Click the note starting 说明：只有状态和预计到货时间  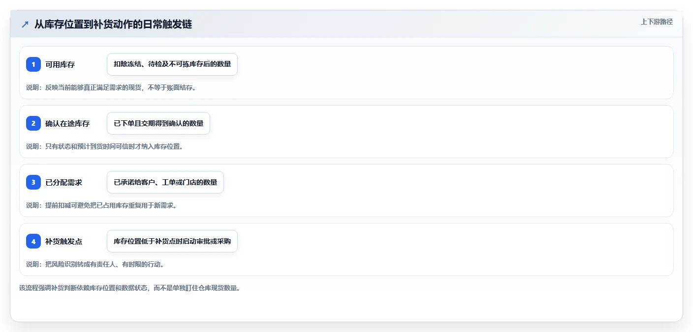pos(104,146)
